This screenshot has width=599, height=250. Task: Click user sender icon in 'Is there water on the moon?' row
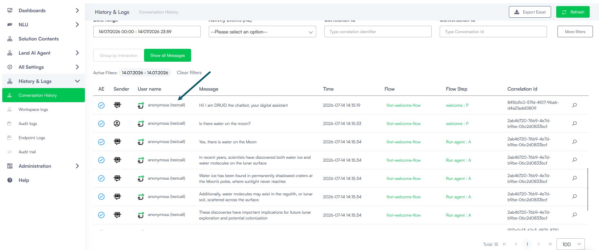pos(117,123)
